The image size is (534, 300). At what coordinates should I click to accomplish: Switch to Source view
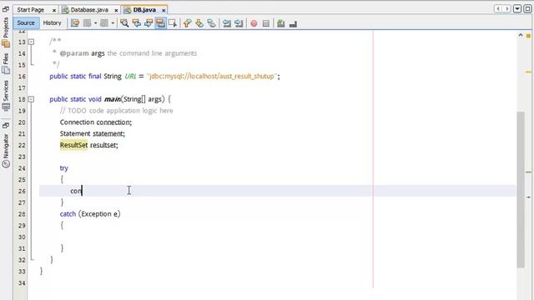click(26, 22)
